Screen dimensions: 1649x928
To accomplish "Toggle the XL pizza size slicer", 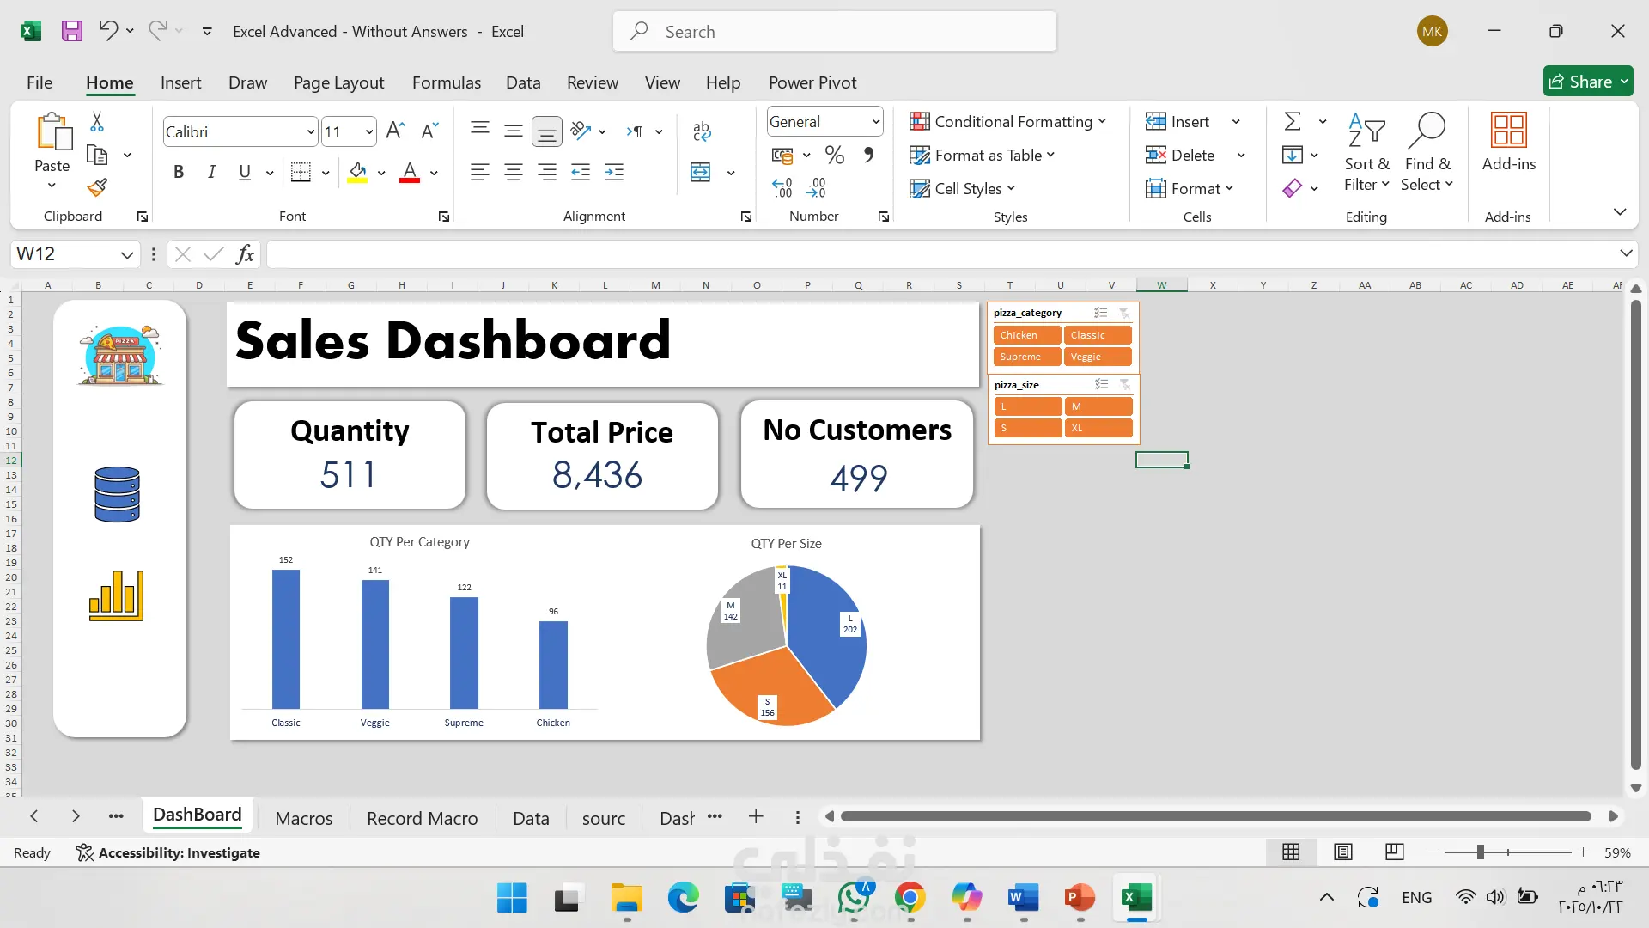I will click(1098, 428).
